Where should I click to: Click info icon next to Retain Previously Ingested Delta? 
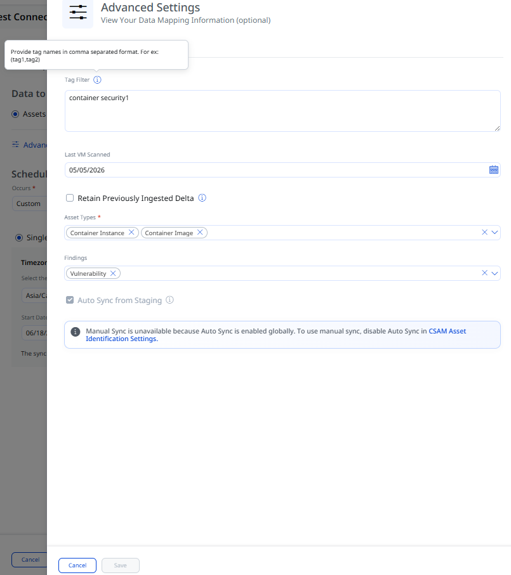tap(202, 198)
